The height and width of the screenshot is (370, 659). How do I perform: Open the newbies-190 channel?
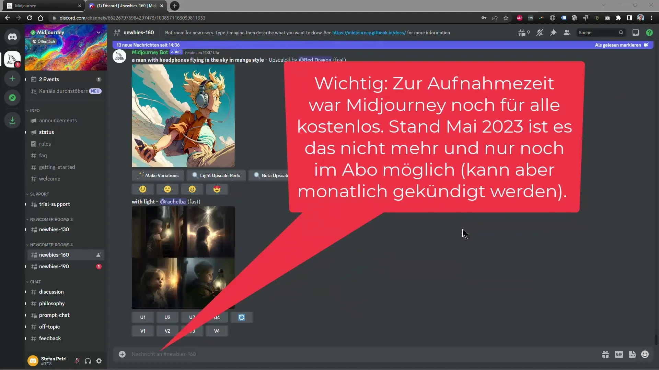pos(66,267)
